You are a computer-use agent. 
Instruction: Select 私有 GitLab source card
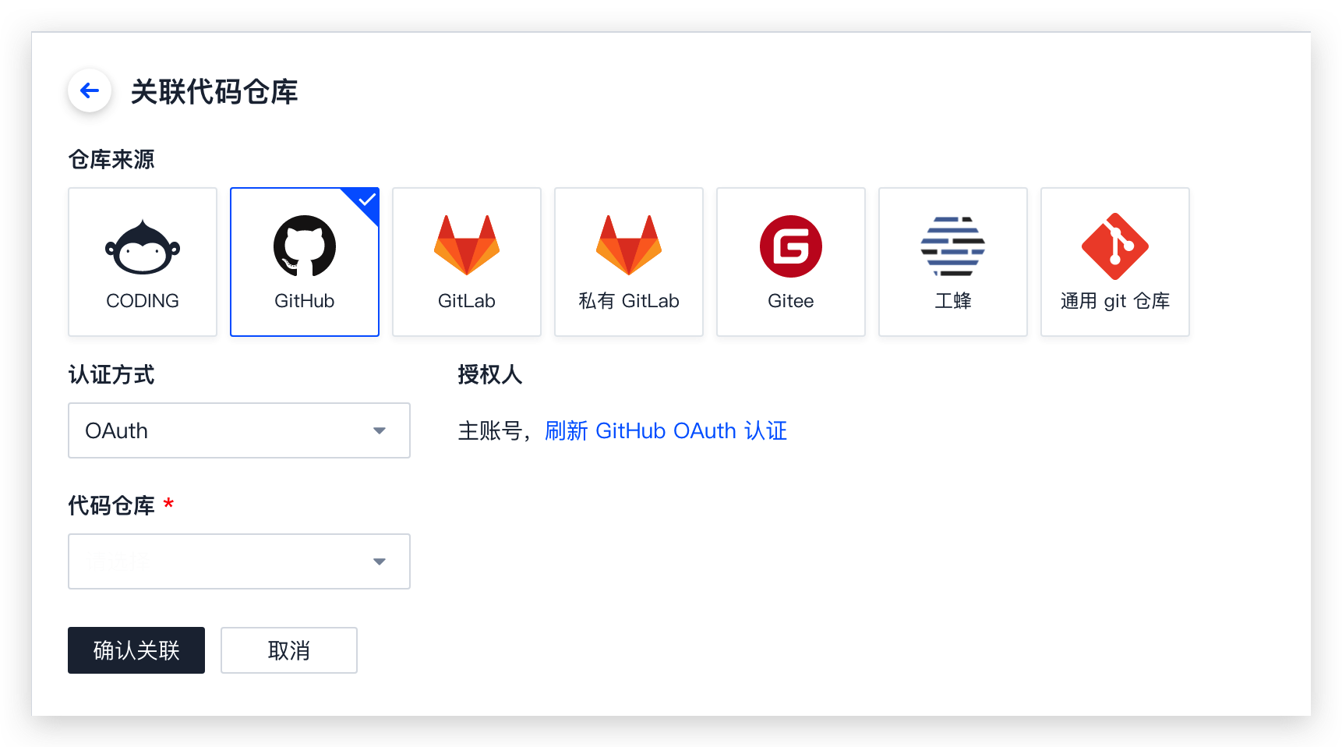pyautogui.click(x=629, y=262)
